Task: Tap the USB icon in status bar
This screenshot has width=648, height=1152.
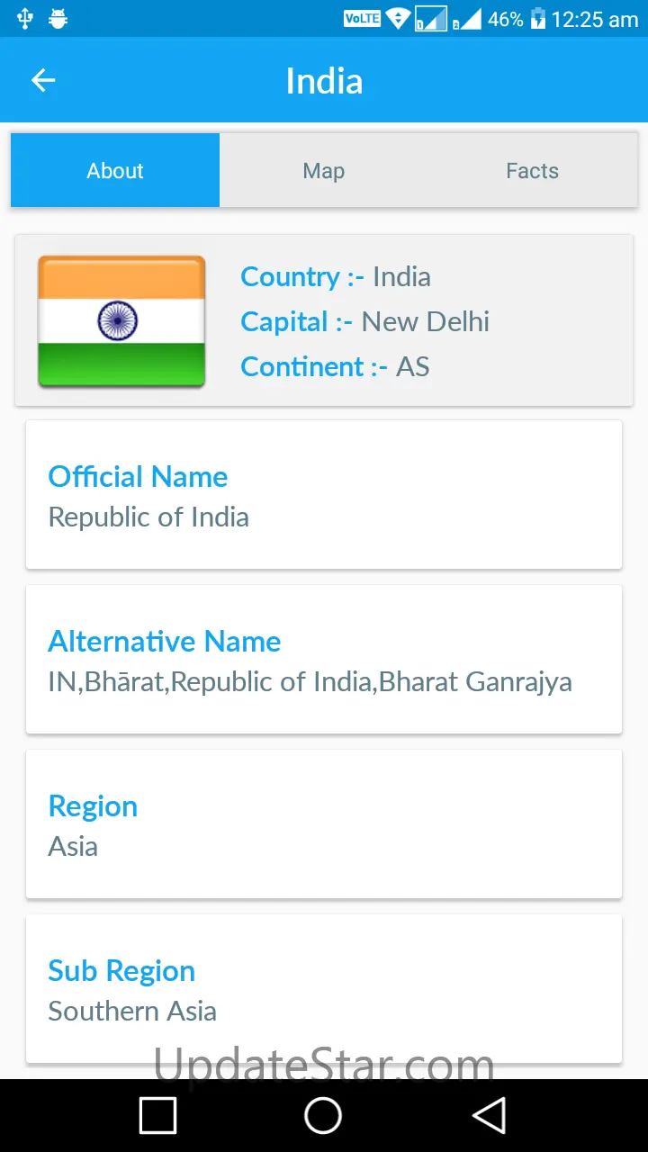Action: pos(25,19)
